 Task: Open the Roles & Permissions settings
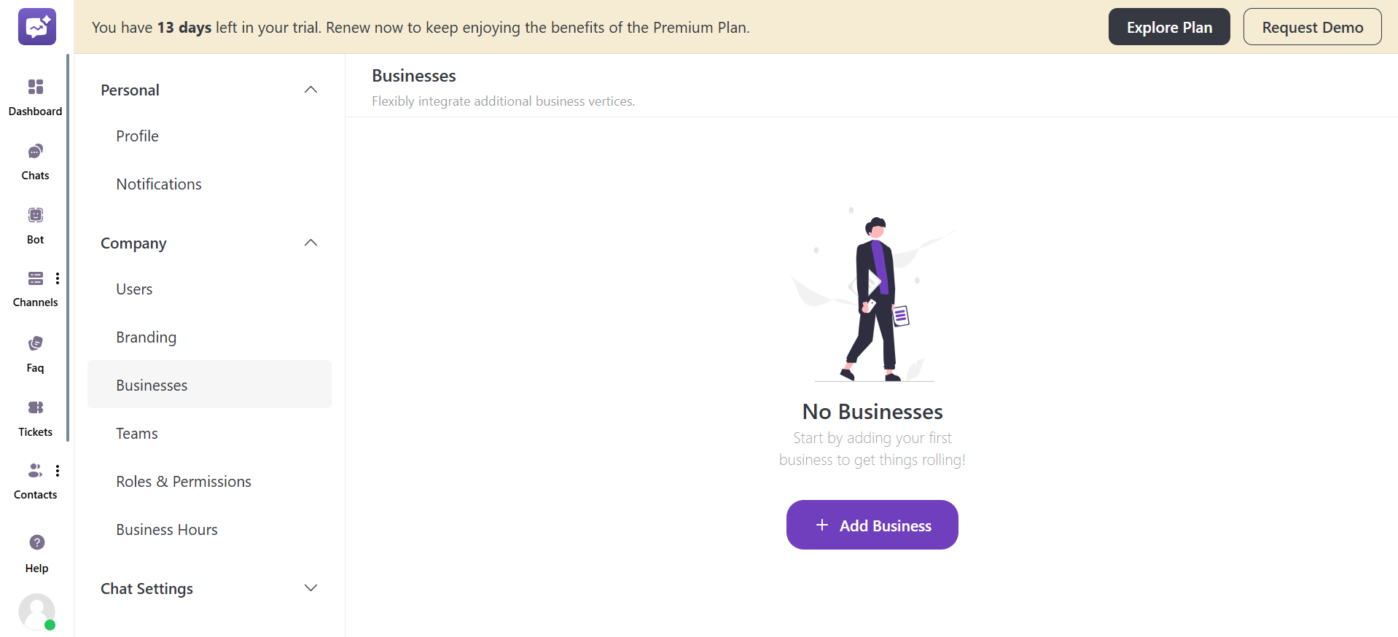(x=183, y=481)
